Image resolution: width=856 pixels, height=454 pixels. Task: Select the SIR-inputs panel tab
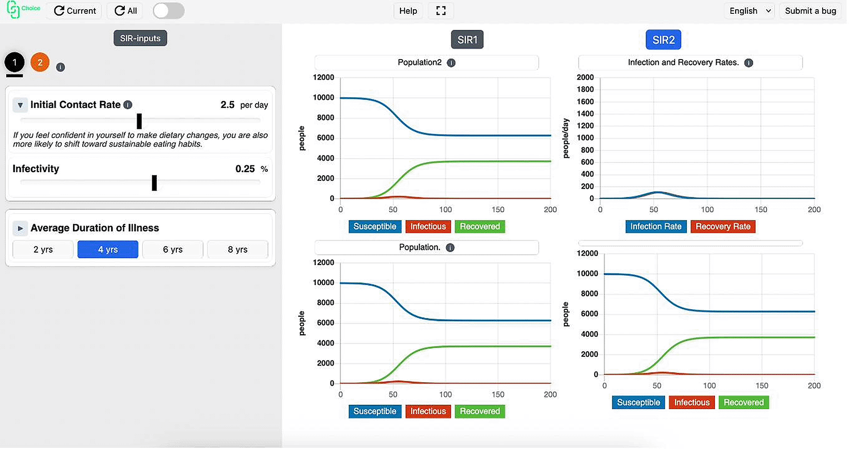coord(140,39)
